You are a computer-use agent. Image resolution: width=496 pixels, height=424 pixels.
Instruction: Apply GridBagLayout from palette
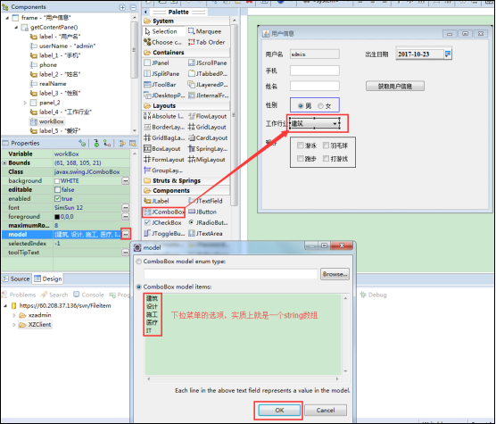164,138
